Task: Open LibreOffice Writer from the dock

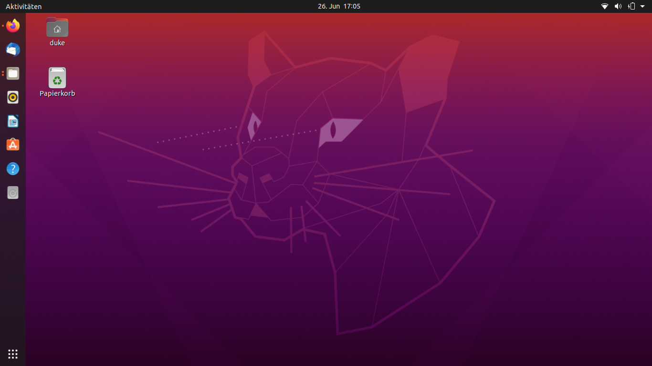Action: tap(13, 122)
